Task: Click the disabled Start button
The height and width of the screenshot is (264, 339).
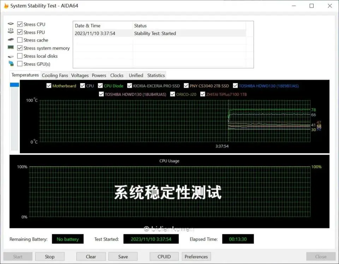Action: [x=18, y=257]
